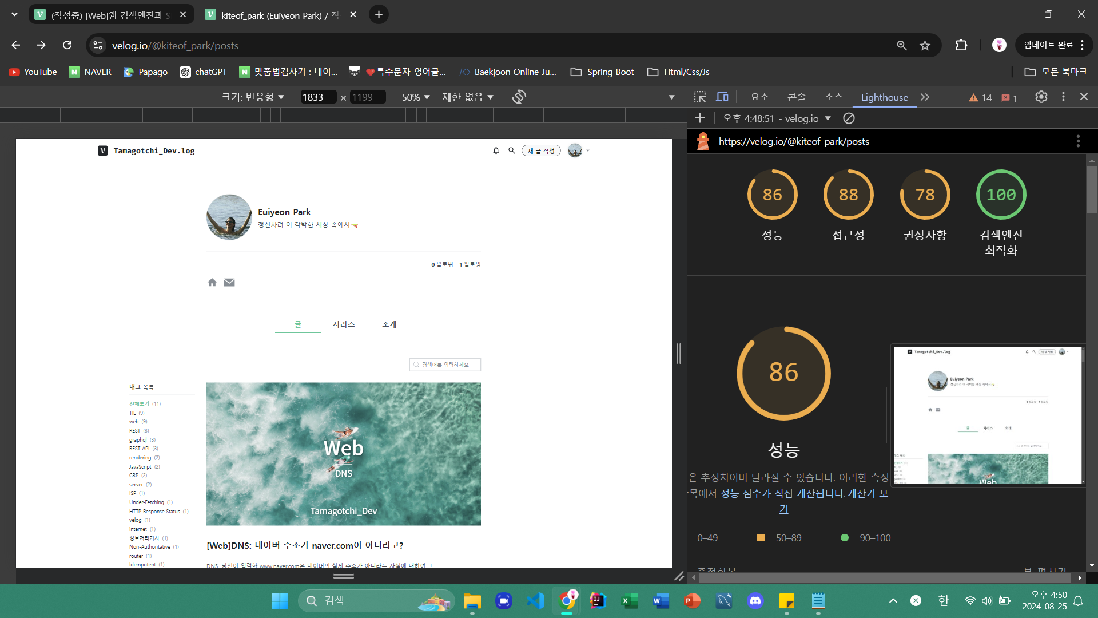Screen dimensions: 1098x618
Task: Show more DevTools tabs with chevron
Action: 925,97
